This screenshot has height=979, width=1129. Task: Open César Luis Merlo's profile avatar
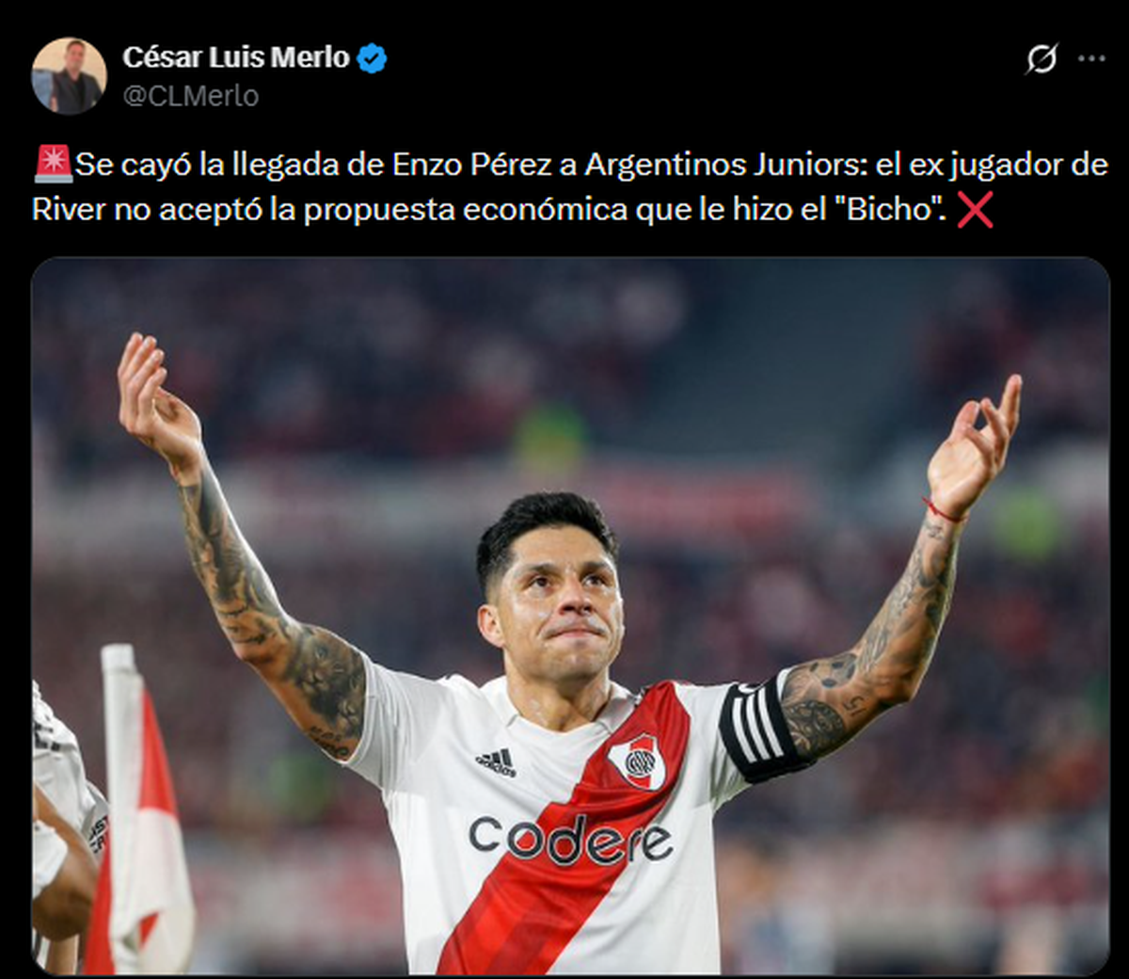(69, 76)
